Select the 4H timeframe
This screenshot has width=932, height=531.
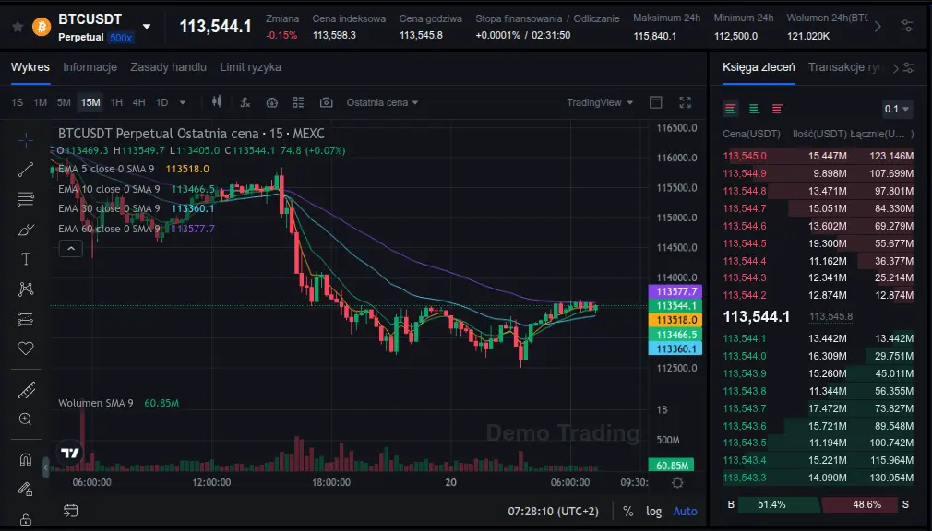[138, 102]
